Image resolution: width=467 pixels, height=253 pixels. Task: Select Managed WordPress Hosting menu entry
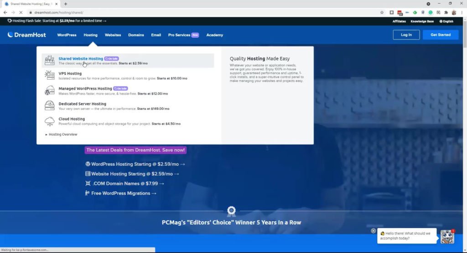128,91
